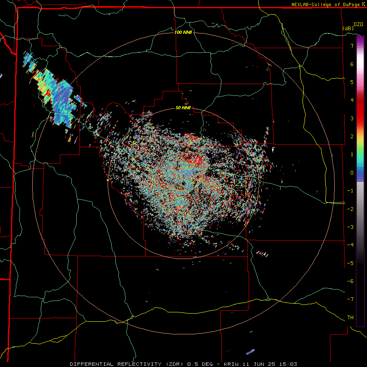367x367 pixels.
Task: Click the 11 JUN 25 date in caption
Action: pos(258,364)
